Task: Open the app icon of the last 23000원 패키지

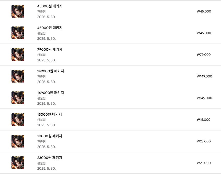Action: point(18,163)
